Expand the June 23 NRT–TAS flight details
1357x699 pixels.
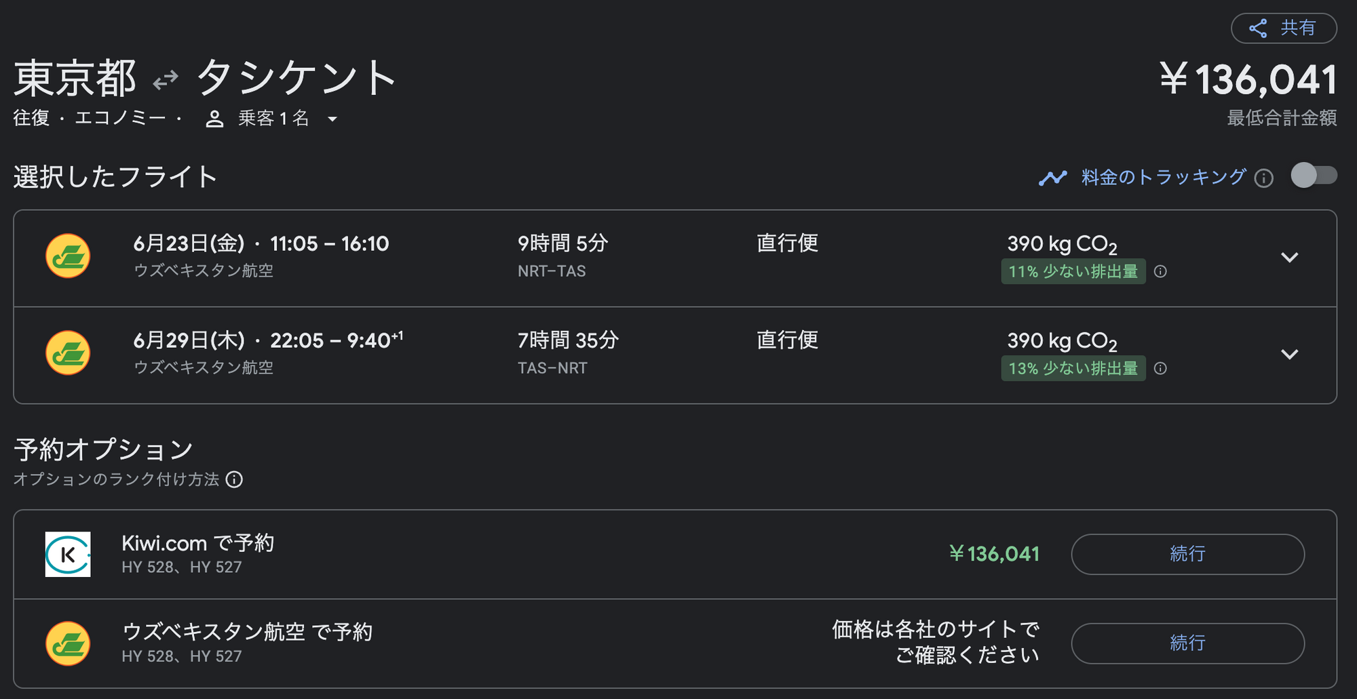1289,258
